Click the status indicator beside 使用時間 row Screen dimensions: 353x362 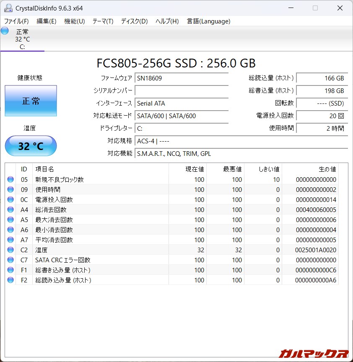(10, 189)
